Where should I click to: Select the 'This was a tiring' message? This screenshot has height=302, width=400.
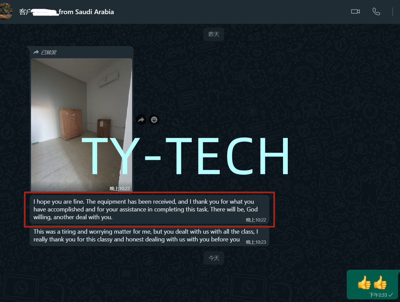[x=150, y=236]
